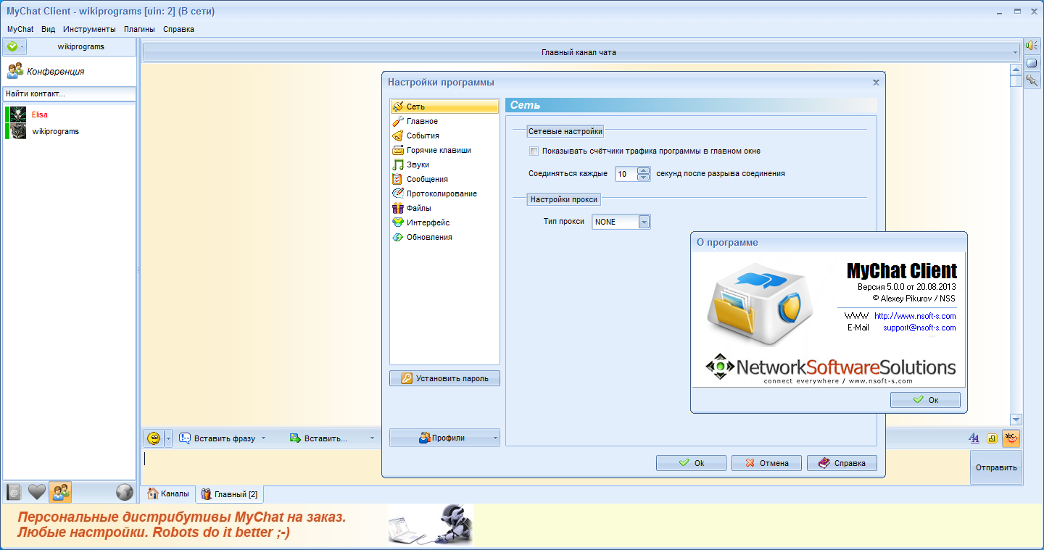The height and width of the screenshot is (550, 1044).
Task: Open http://www.nsoft-s.com link
Action: [915, 316]
